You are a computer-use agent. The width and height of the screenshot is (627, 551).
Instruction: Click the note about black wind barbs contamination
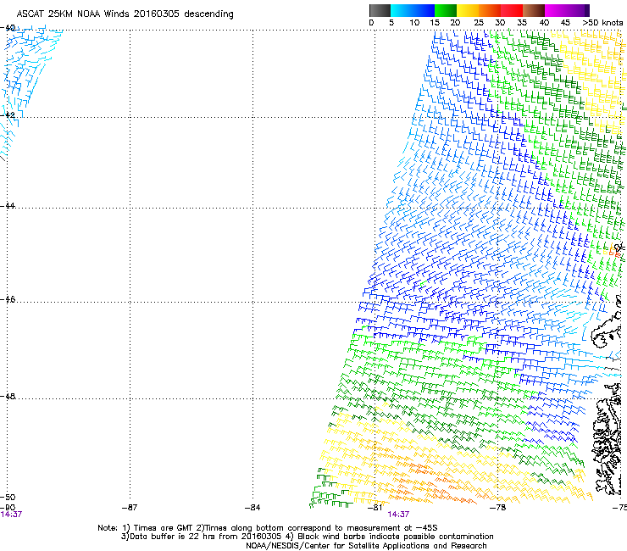tap(390, 537)
